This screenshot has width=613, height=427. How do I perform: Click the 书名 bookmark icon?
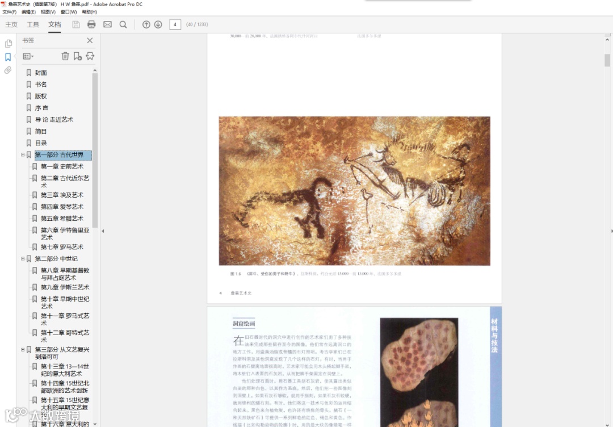pyautogui.click(x=29, y=85)
